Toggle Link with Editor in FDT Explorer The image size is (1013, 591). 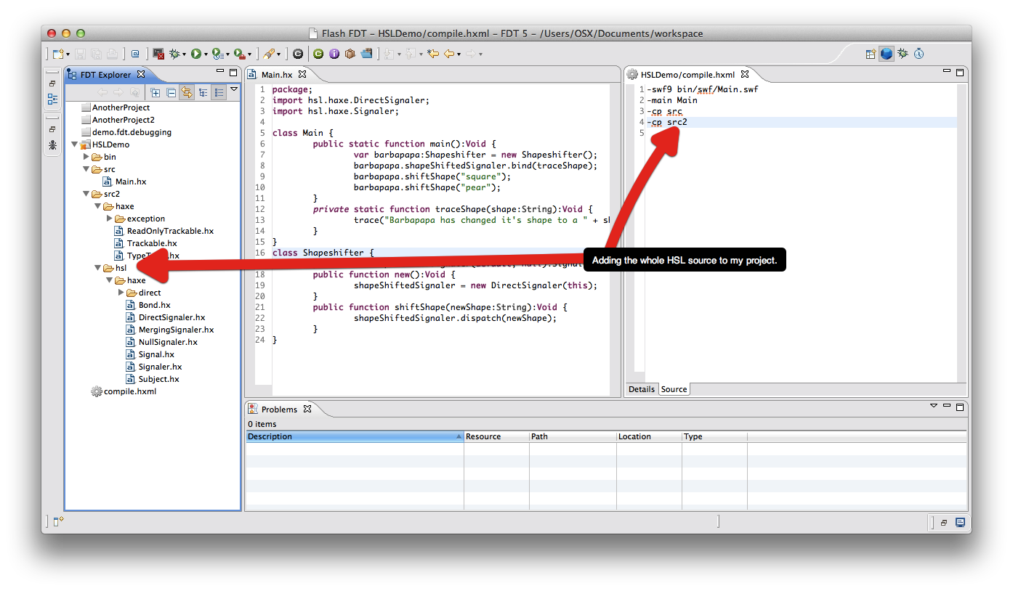click(x=187, y=92)
